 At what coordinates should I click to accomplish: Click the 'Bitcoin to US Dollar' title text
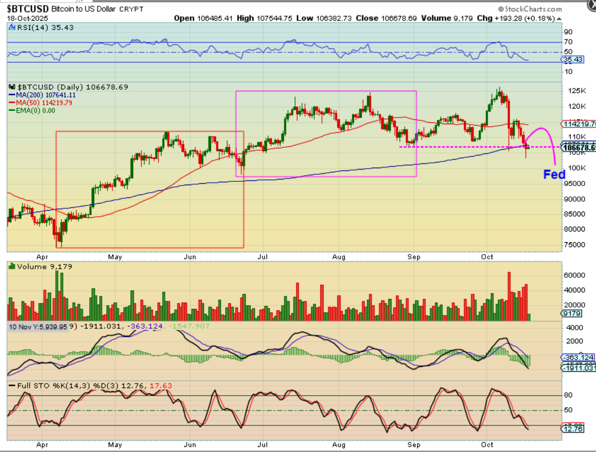[84, 9]
